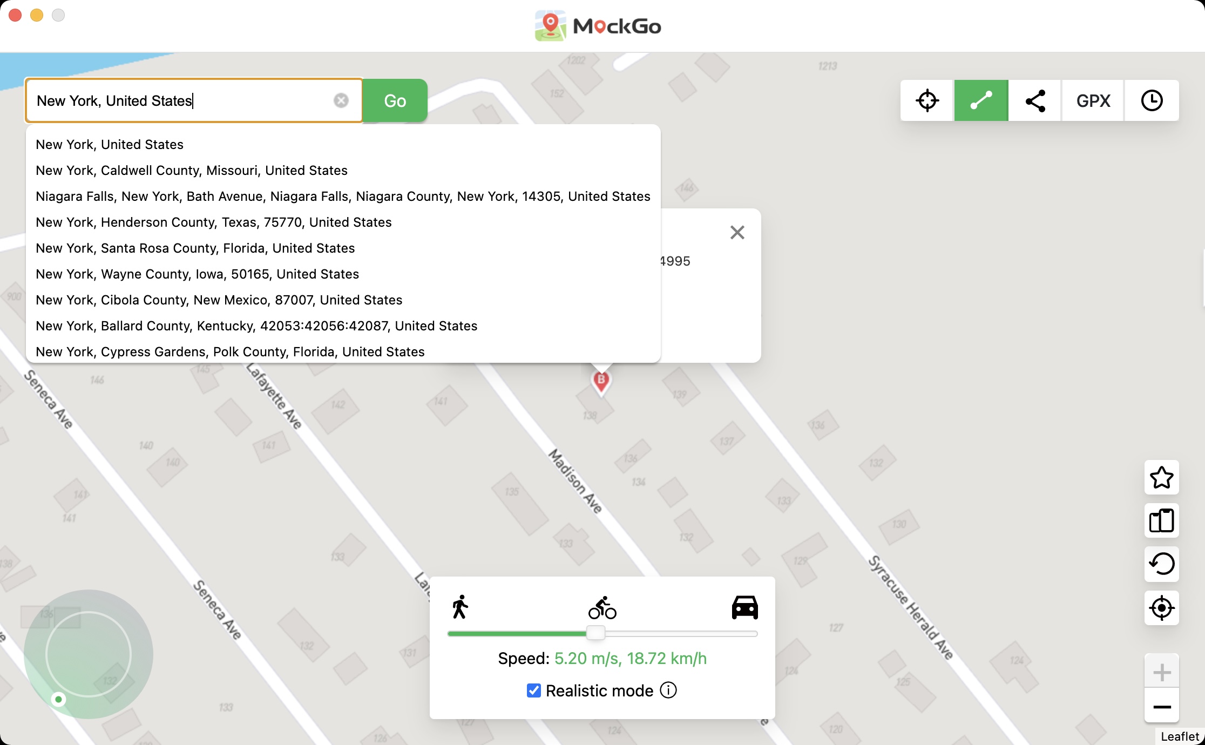
Task: Select the car driving speed icon
Action: (744, 608)
